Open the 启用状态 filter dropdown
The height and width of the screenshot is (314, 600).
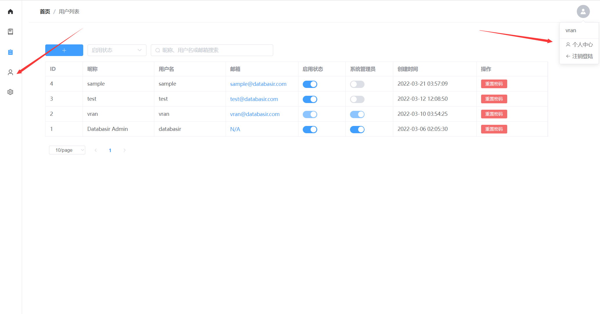point(117,50)
